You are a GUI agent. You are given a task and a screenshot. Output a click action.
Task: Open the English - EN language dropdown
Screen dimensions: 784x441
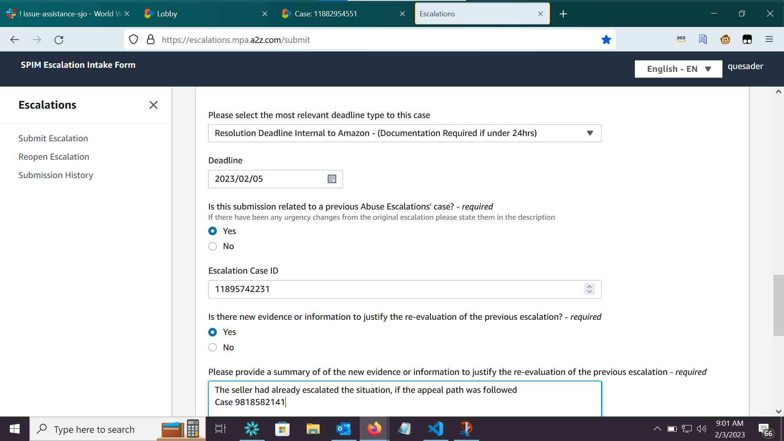(x=678, y=69)
